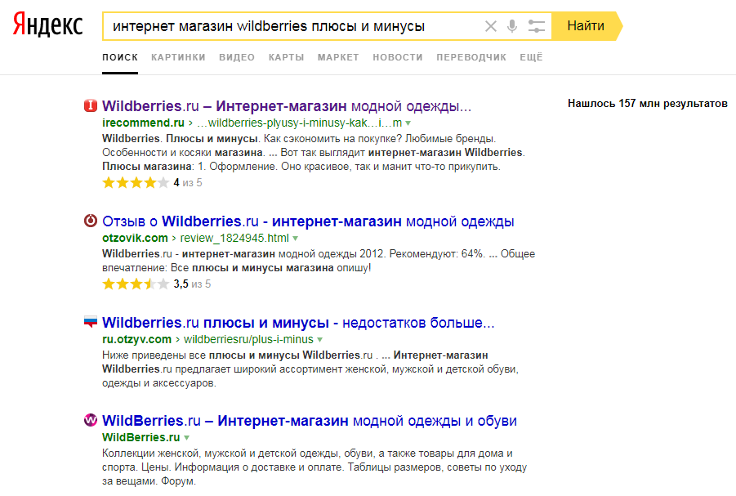The image size is (736, 496).
Task: Click the Яндекс logo
Action: (47, 25)
